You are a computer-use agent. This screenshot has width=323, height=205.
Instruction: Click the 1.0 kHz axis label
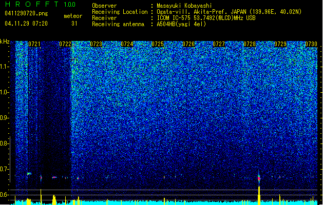(4, 92)
